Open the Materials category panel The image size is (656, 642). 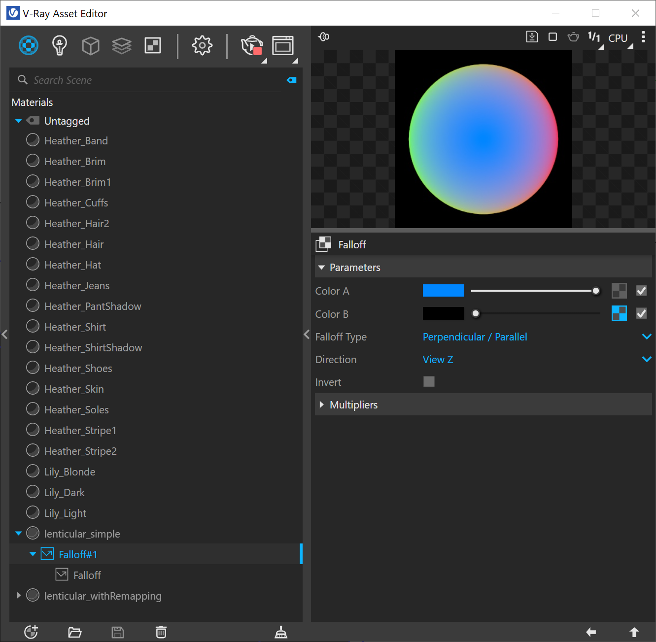28,45
